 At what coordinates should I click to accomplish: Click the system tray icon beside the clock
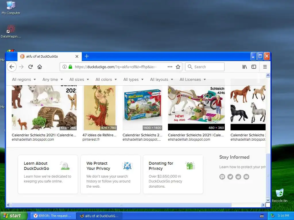coord(273,216)
